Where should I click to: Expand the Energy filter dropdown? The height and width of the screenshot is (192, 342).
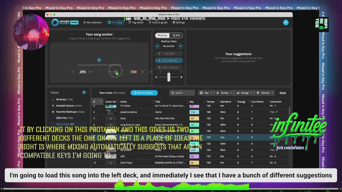pyautogui.click(x=244, y=93)
